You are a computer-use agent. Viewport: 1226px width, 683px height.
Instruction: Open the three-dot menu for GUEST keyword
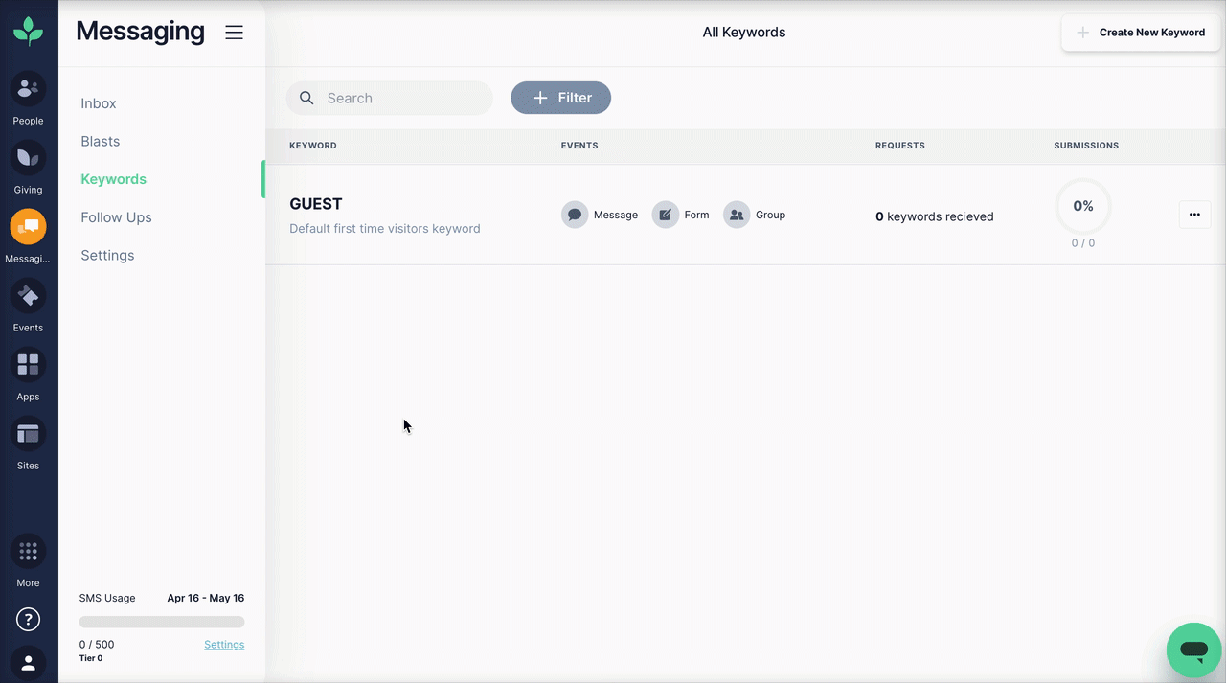pyautogui.click(x=1194, y=215)
